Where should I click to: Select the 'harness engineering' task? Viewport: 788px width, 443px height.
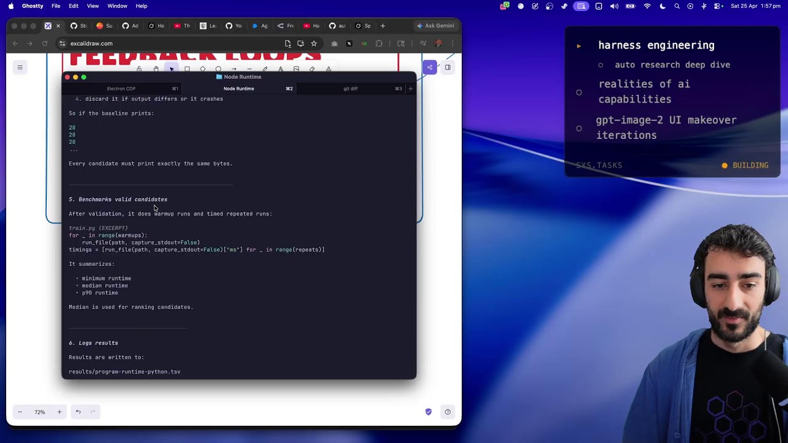click(x=656, y=46)
